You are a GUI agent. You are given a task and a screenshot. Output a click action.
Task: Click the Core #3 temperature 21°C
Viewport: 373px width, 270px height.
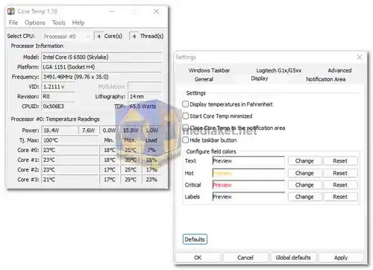tap(70, 180)
